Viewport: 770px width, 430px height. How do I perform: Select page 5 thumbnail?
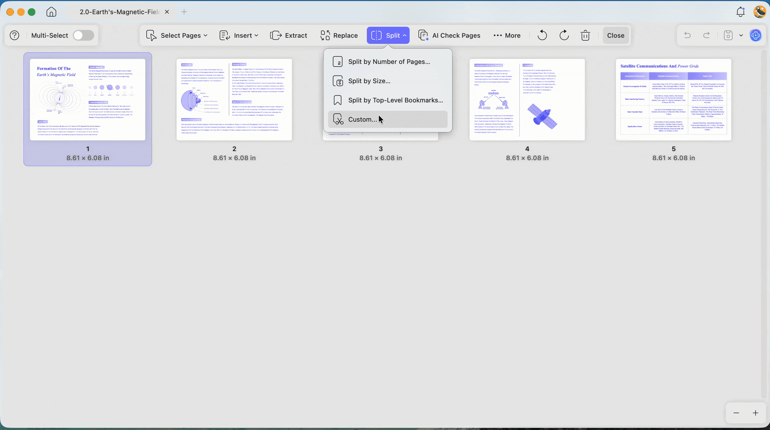click(x=673, y=99)
